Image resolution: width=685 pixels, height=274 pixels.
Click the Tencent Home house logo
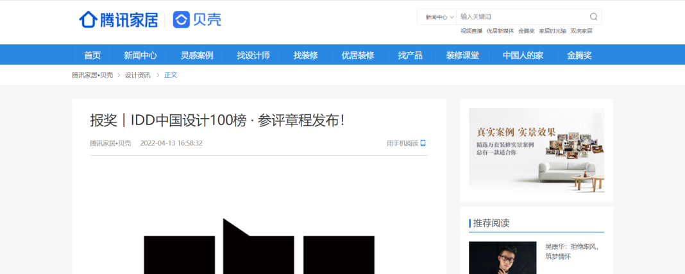coord(89,20)
